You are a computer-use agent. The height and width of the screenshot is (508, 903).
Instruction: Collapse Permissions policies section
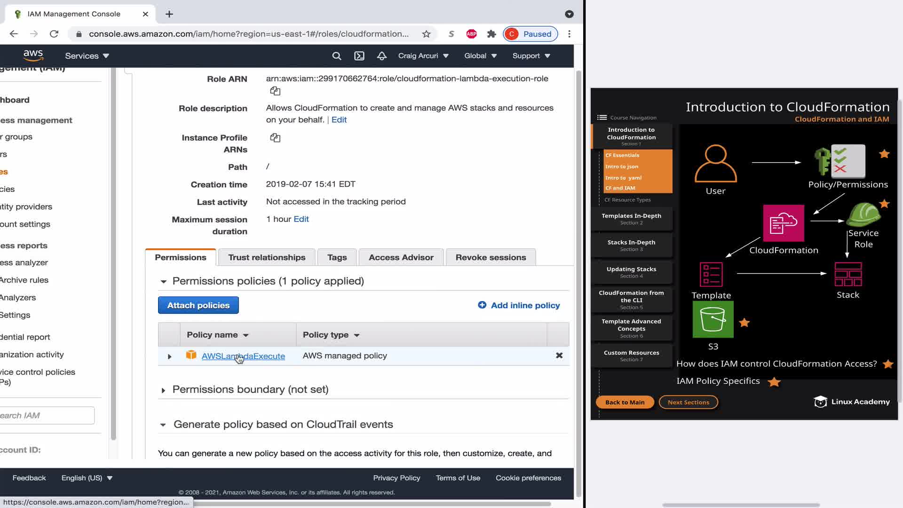click(x=163, y=282)
